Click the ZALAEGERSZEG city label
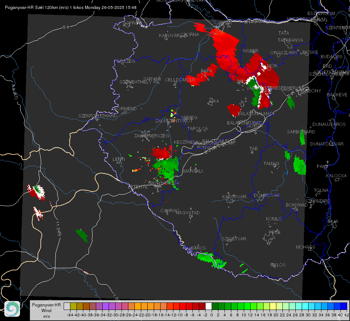 coord(152,136)
